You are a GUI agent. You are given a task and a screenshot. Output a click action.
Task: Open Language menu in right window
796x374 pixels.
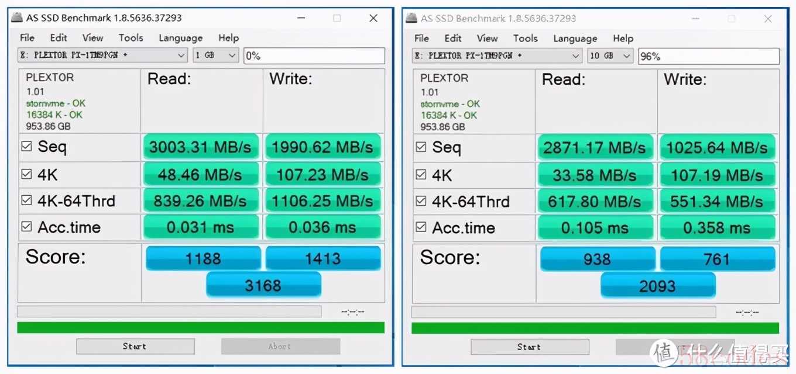(575, 39)
